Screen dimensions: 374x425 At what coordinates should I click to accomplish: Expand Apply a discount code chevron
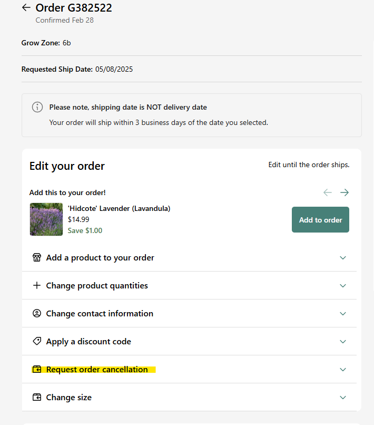[x=343, y=342]
